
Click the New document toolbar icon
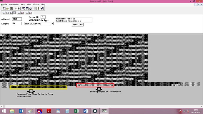click(4, 9)
